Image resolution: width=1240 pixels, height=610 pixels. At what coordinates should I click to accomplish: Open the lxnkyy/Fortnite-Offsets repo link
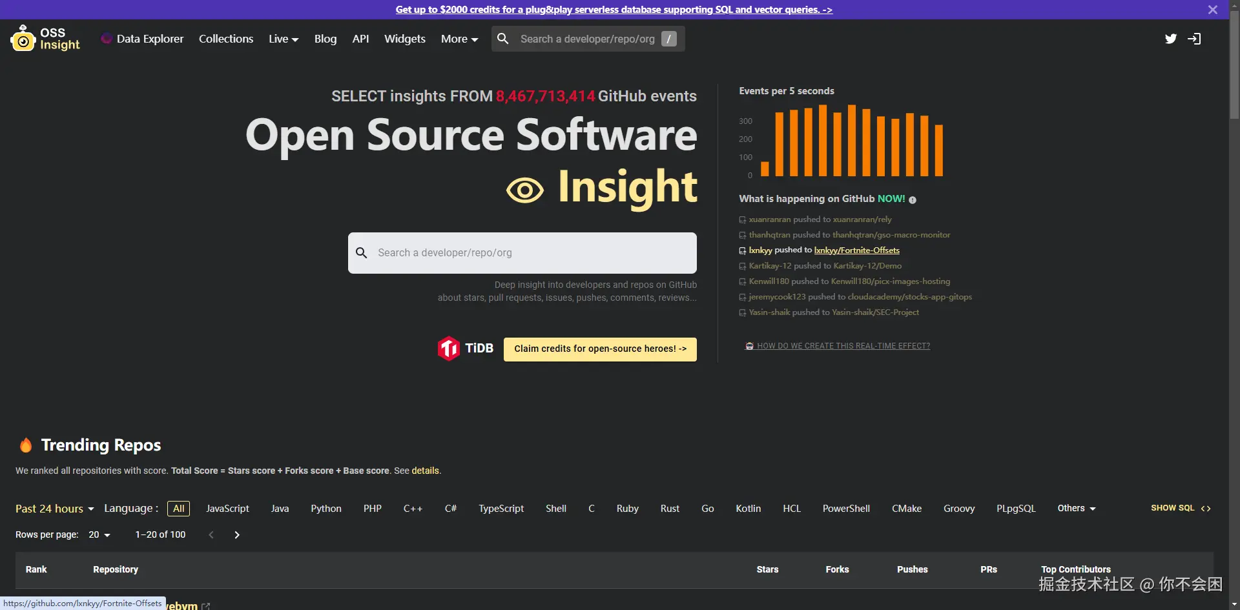(x=856, y=250)
